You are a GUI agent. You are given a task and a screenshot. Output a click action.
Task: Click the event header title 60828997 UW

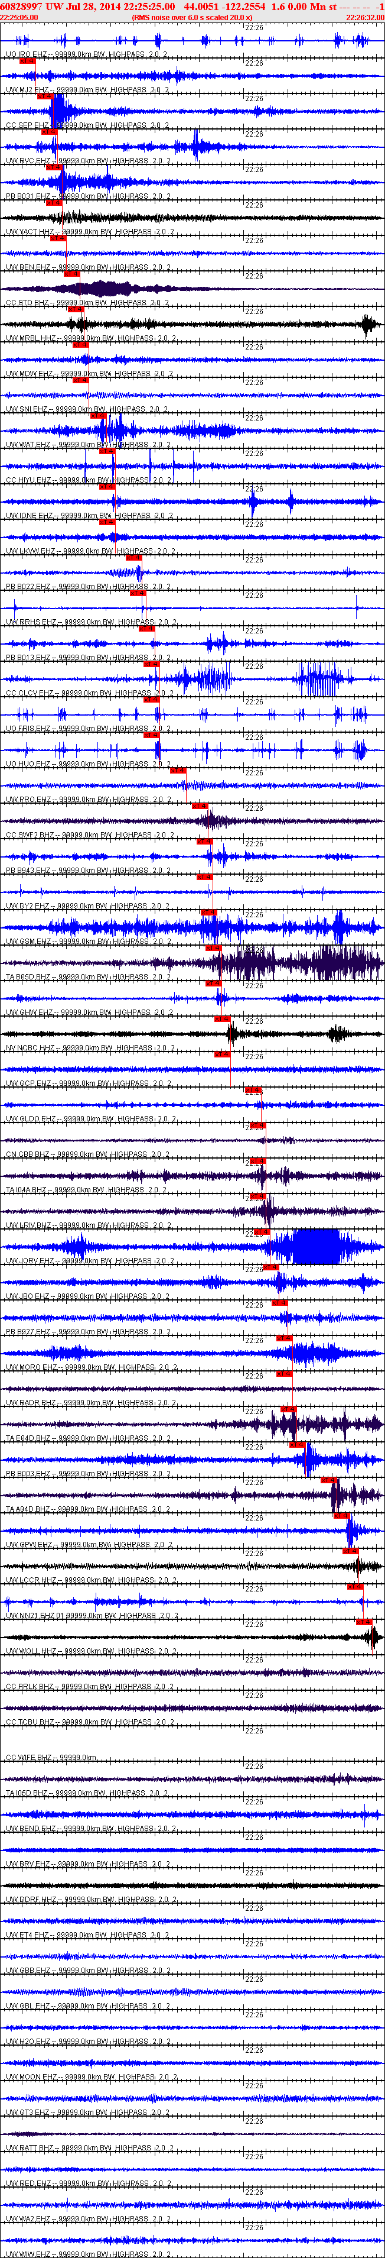[31, 6]
